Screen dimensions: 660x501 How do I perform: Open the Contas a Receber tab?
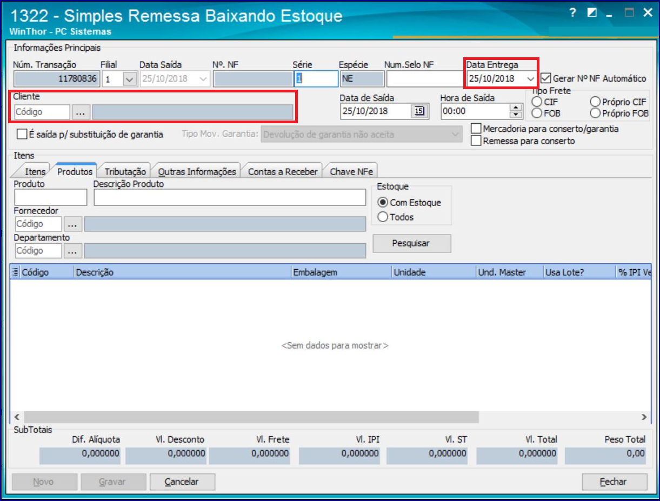tap(283, 171)
